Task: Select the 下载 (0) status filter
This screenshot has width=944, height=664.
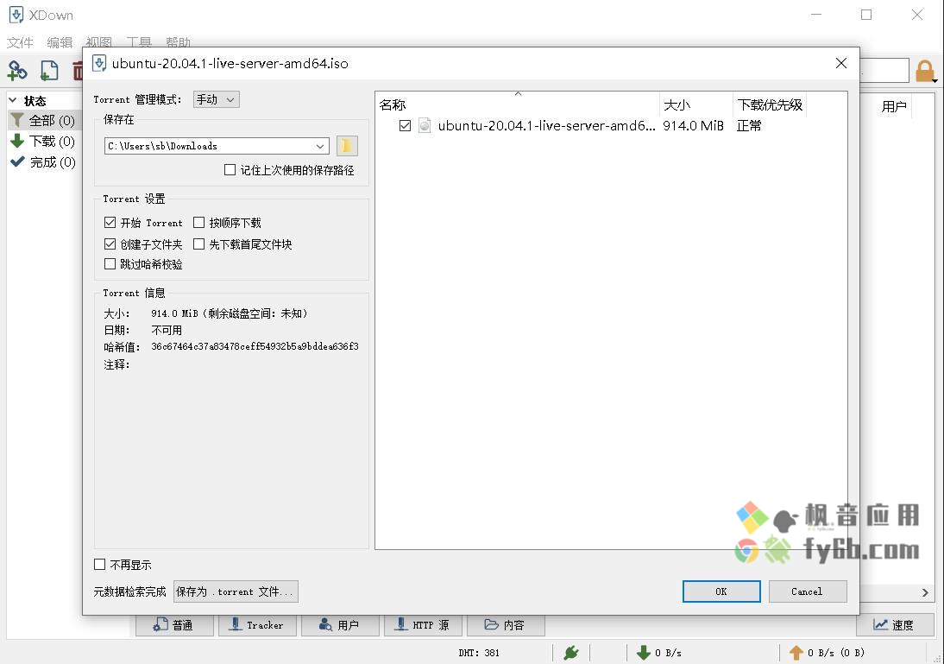Action: pos(43,142)
